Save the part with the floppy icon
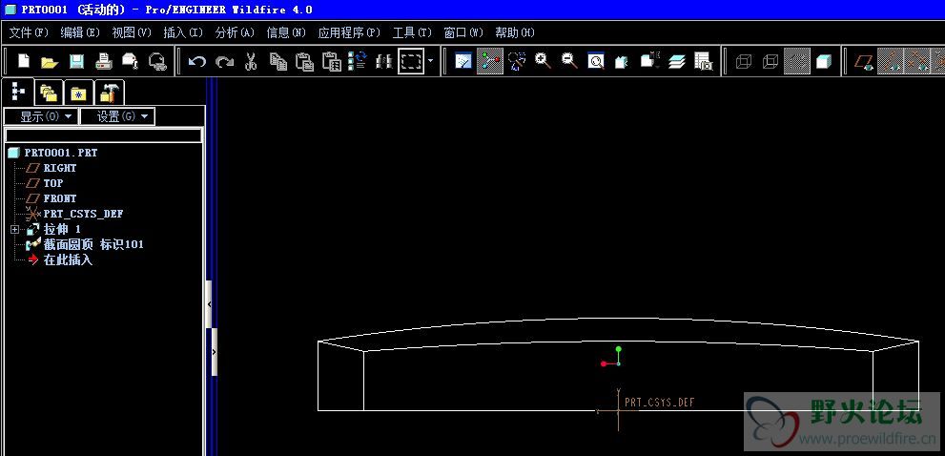The height and width of the screenshot is (456, 945). coord(76,61)
